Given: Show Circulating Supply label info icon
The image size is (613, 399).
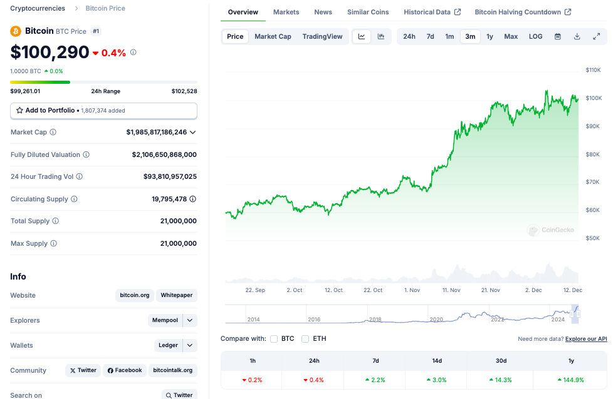Looking at the screenshot, I should click(75, 199).
